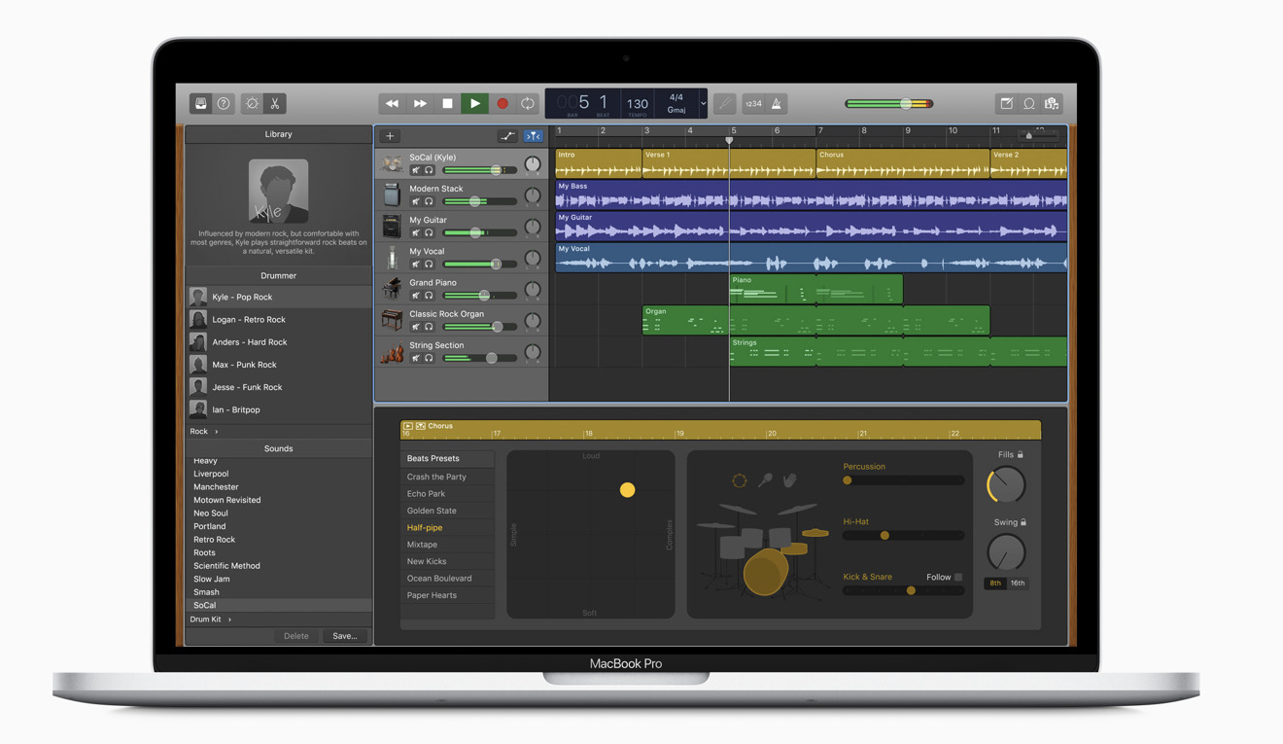Choose the Motown Revisited sound
Screen dimensions: 1283x744
click(226, 500)
